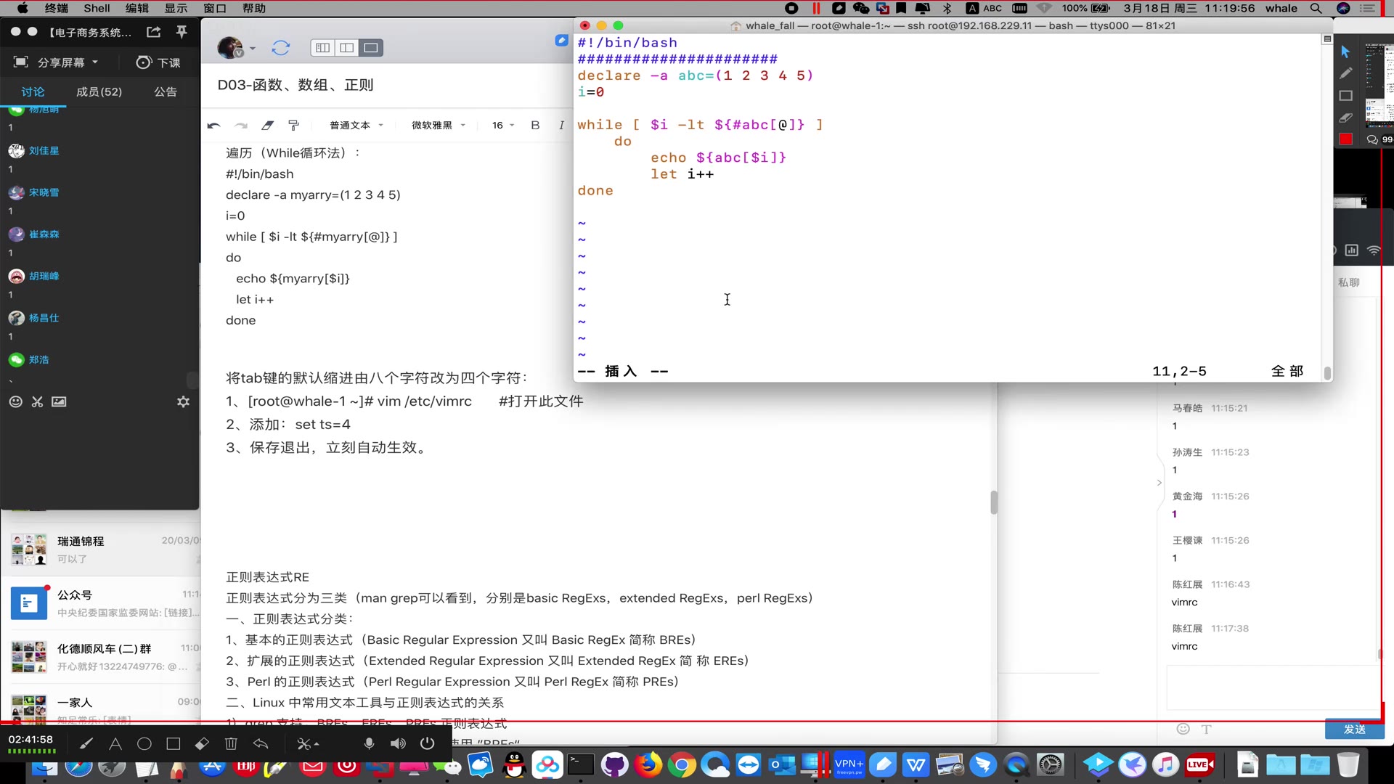
Task: Click the 发送 send button
Action: coord(1353,730)
